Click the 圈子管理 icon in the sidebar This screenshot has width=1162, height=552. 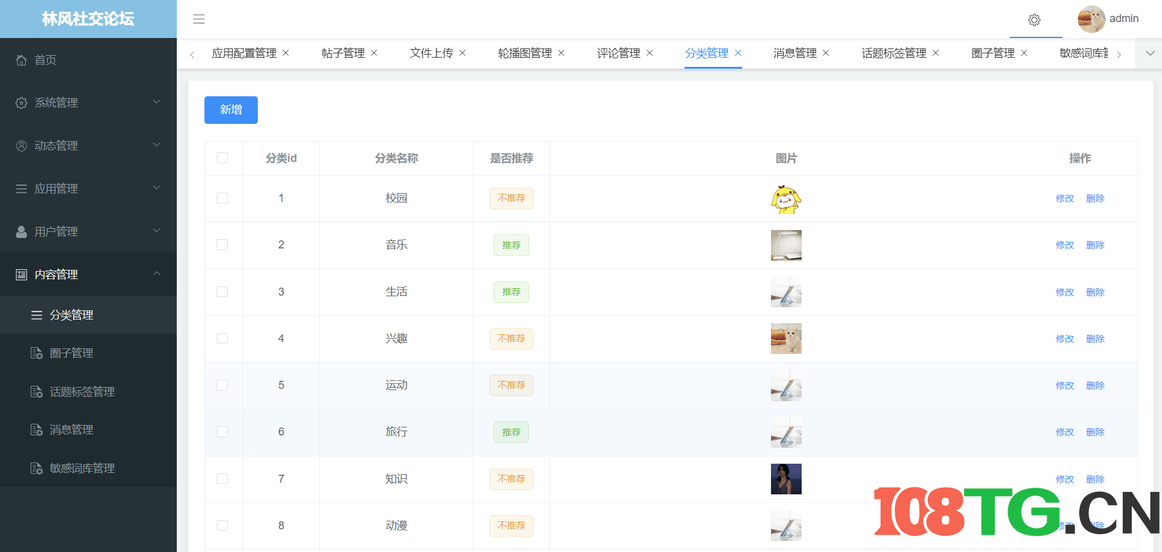(37, 353)
